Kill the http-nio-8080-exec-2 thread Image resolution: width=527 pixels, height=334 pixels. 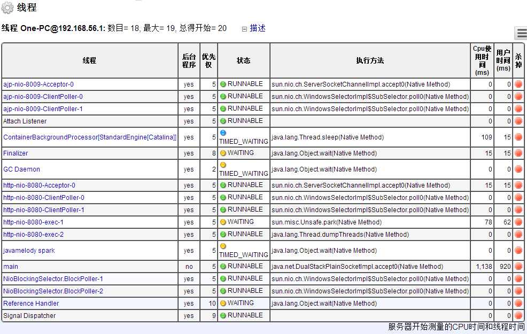518,235
